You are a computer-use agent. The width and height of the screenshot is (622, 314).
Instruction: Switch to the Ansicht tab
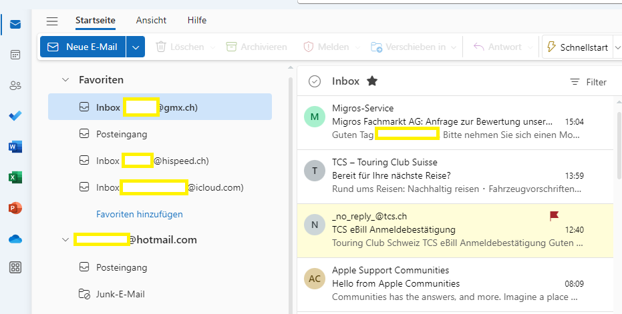(151, 20)
